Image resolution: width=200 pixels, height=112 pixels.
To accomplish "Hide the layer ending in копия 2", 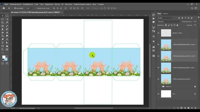I will tap(158, 56).
